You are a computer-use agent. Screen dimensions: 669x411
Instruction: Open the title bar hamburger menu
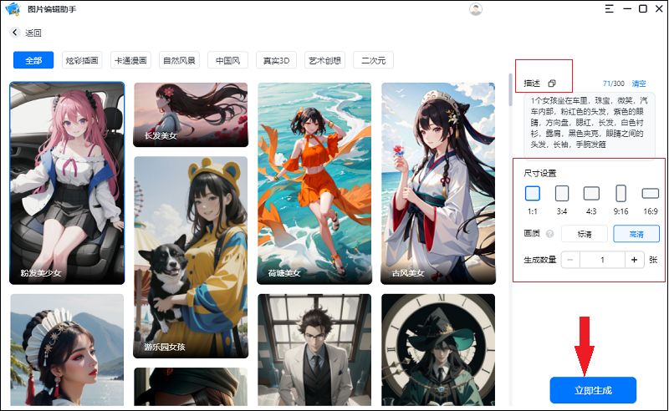(x=610, y=9)
